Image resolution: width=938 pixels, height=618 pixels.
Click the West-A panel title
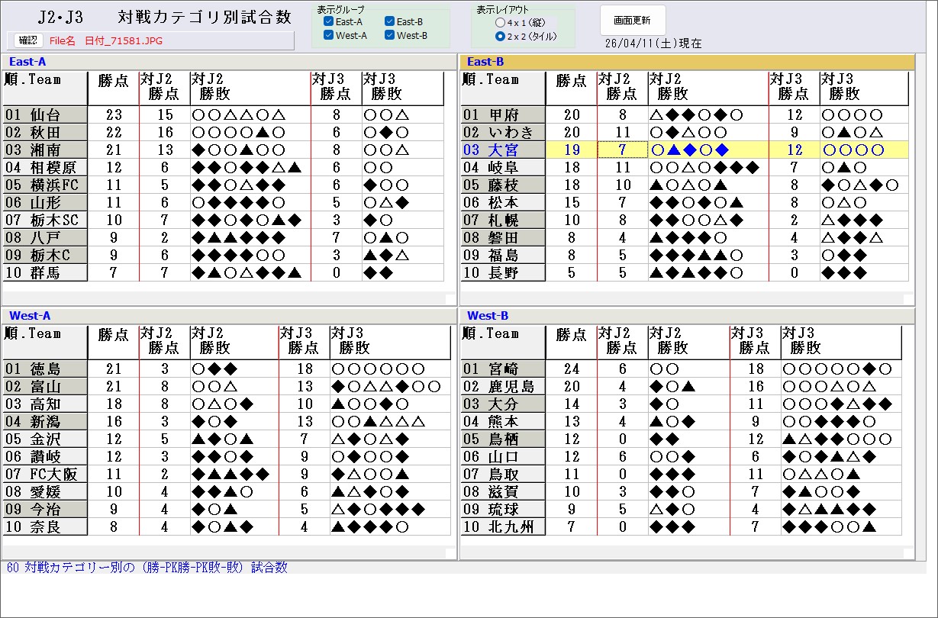click(x=30, y=315)
